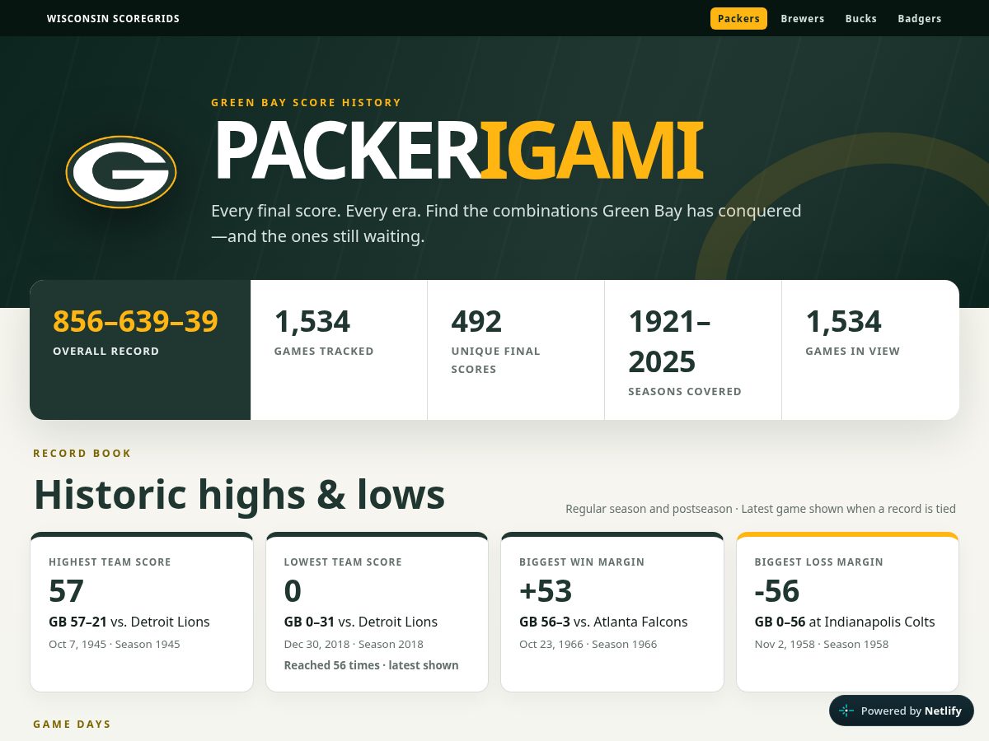The height and width of the screenshot is (741, 989).
Task: Open the Badgers nav link
Action: point(920,18)
